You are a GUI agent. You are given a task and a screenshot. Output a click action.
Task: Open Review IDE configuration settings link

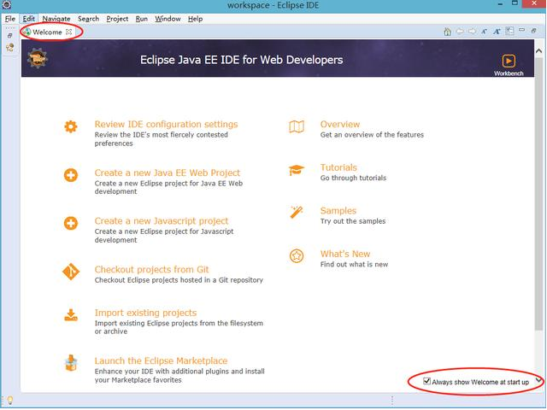[x=166, y=125]
